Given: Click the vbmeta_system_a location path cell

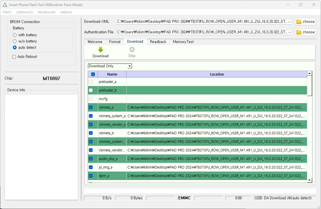Looking at the screenshot, I should click(x=217, y=116).
